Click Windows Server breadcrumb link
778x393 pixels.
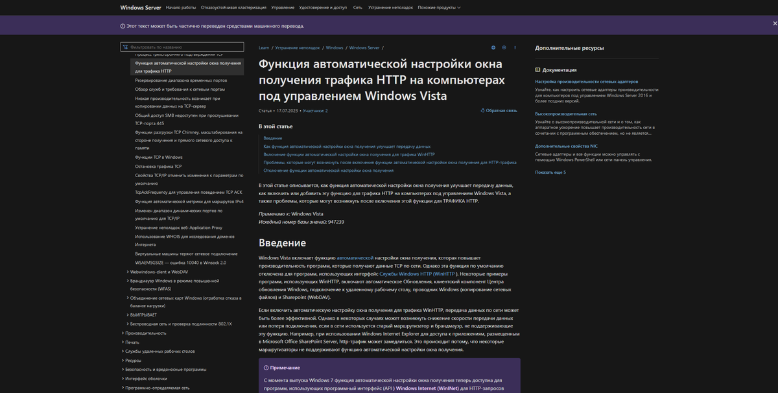coord(364,47)
